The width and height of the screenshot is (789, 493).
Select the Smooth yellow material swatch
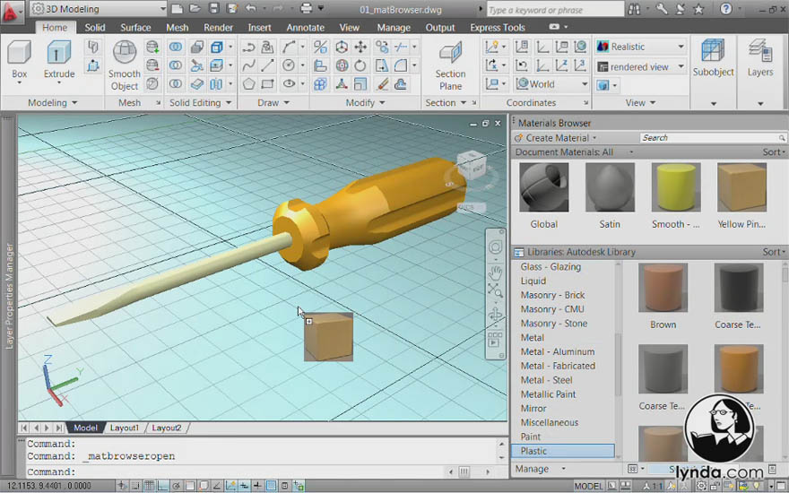tap(675, 187)
